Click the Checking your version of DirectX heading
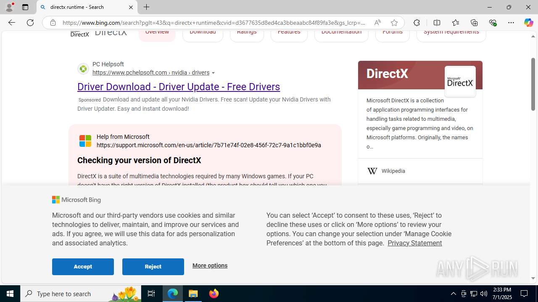Screen dimensions: 538x302 139,160
